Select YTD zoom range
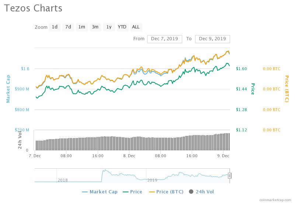Image resolution: width=295 pixels, height=203 pixels. point(122,27)
